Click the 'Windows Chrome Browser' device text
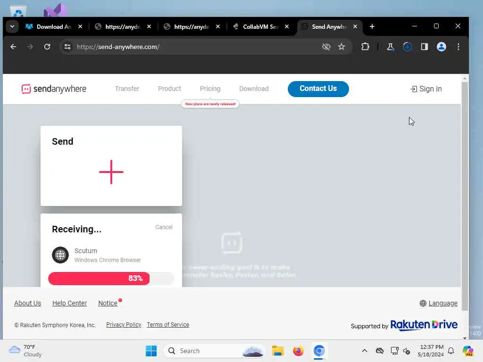The height and width of the screenshot is (362, 483). pyautogui.click(x=108, y=260)
